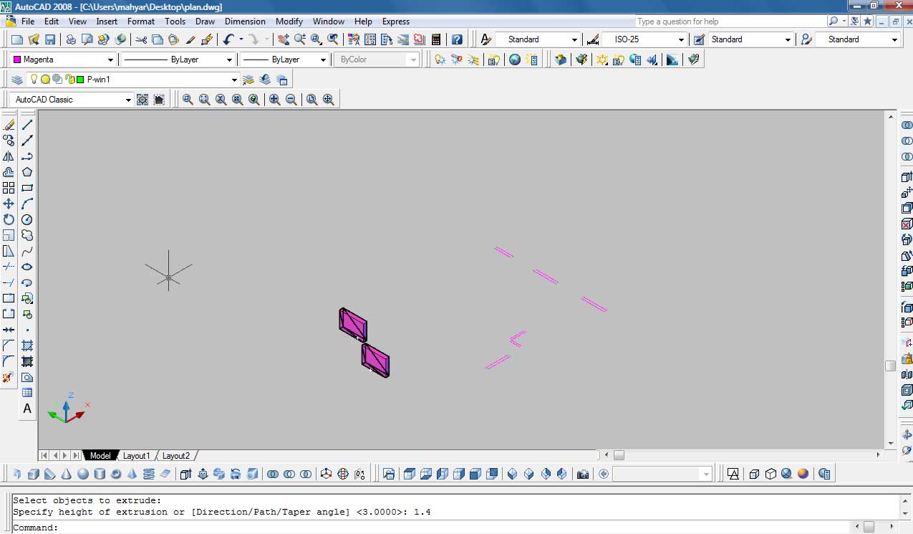Image resolution: width=913 pixels, height=534 pixels.
Task: Choose the Rotate tool
Action: point(9,219)
